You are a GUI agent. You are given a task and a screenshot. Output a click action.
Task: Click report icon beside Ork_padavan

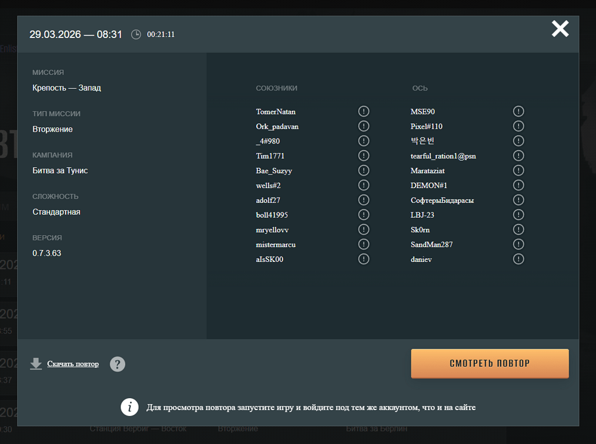364,126
